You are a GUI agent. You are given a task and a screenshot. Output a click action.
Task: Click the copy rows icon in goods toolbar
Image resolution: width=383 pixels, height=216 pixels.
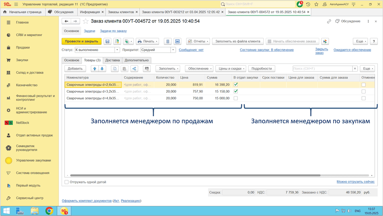(x=115, y=69)
